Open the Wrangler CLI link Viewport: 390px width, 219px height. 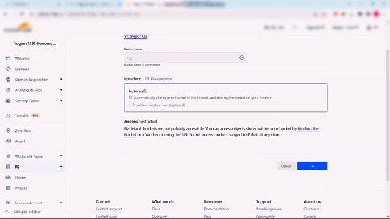click(136, 36)
